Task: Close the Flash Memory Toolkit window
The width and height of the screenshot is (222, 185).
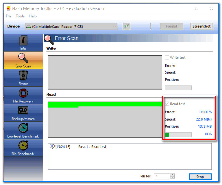Action: [211, 8]
